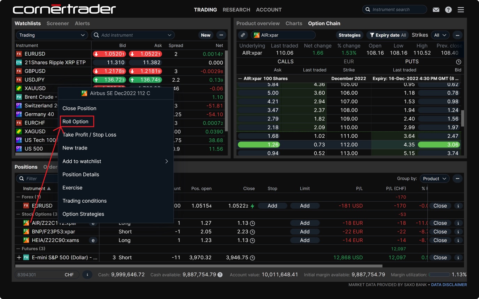Collapse the Forex positions group

pyautogui.click(x=18, y=197)
